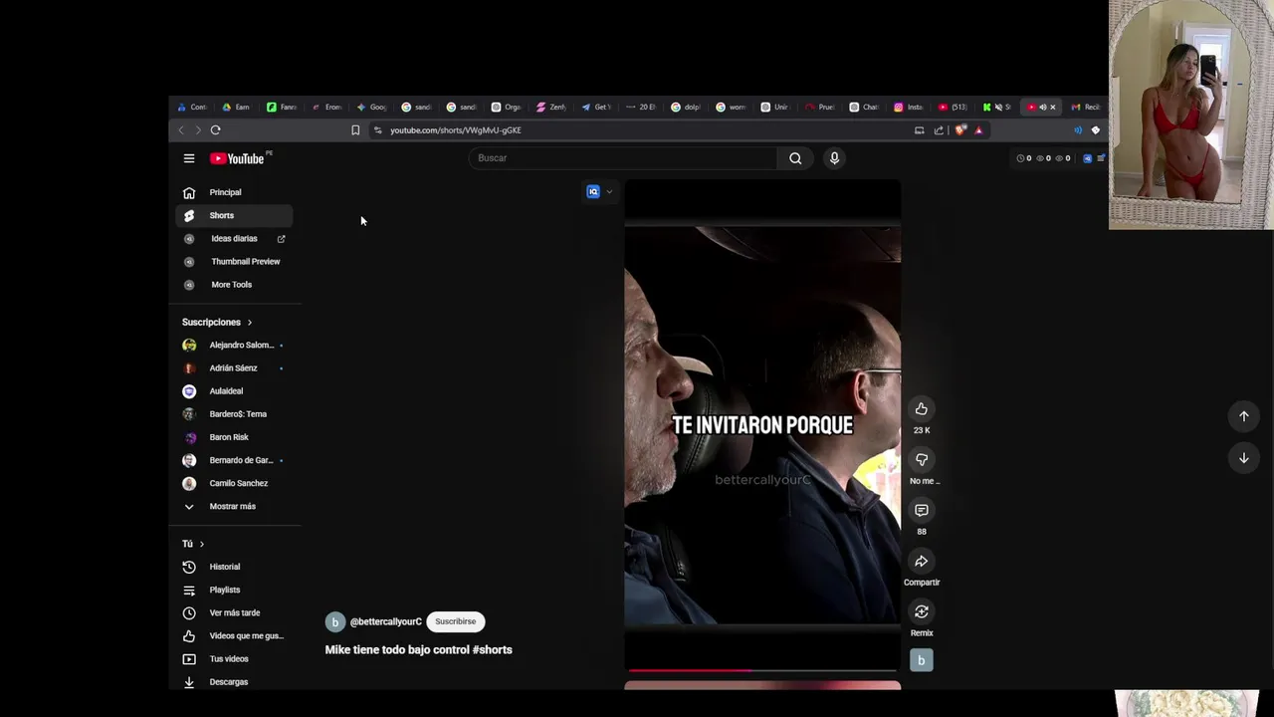Open Camilo Sanchez subscription channel
Screen dimensions: 1274x717
(x=234, y=483)
